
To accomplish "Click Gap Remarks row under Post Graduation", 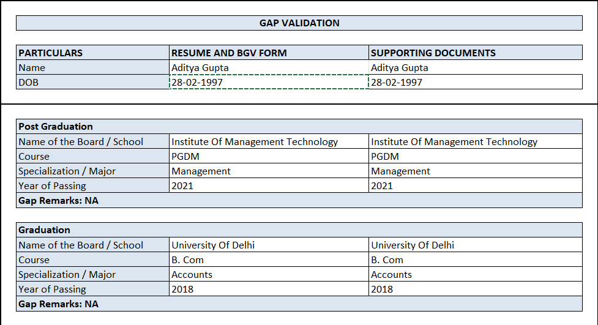I will [x=299, y=201].
